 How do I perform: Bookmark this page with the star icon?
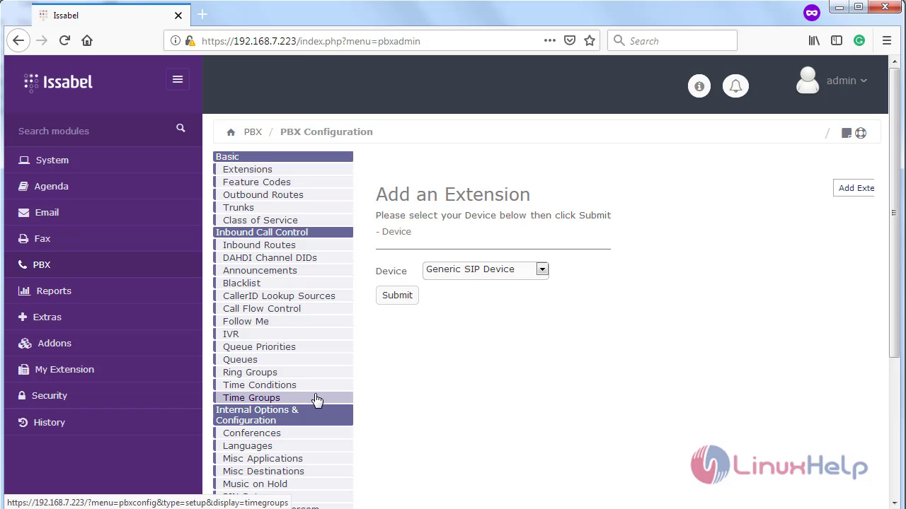(590, 40)
